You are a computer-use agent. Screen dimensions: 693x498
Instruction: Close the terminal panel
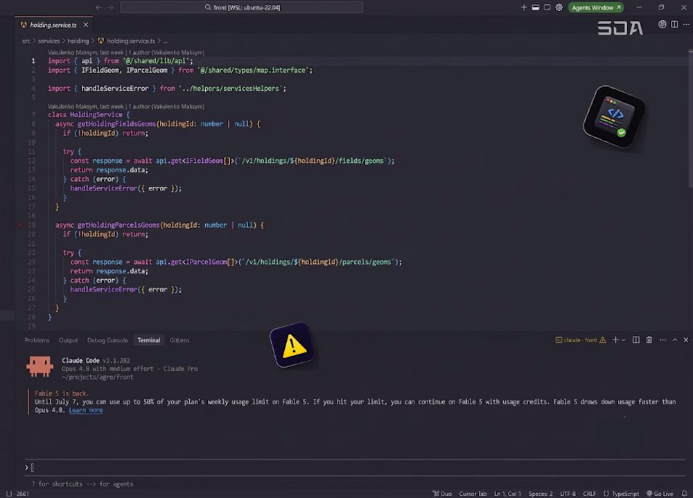[686, 340]
